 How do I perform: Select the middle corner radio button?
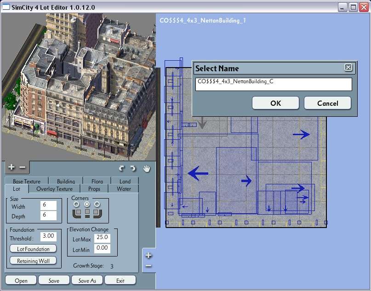tap(87, 204)
